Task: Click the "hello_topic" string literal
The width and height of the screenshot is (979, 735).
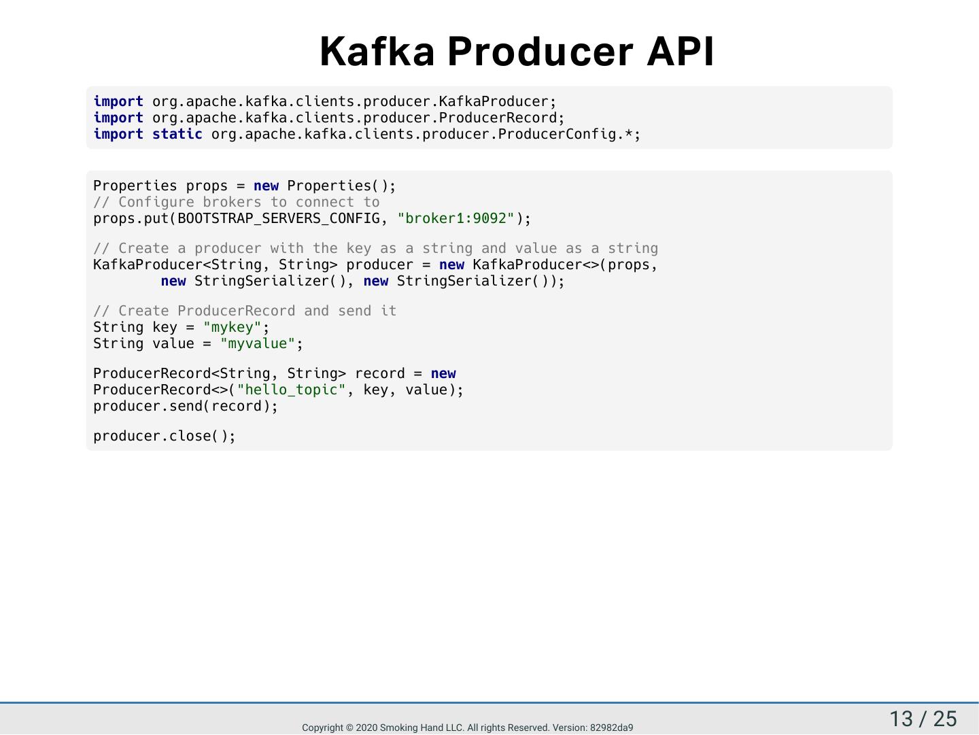Action: (291, 390)
